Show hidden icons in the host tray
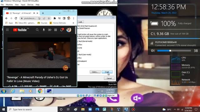The image size is (200, 112). pos(175,109)
